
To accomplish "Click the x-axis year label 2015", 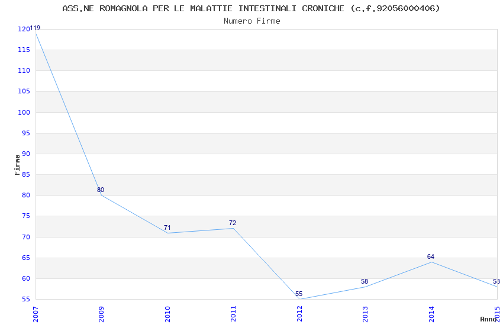I will (498, 314).
